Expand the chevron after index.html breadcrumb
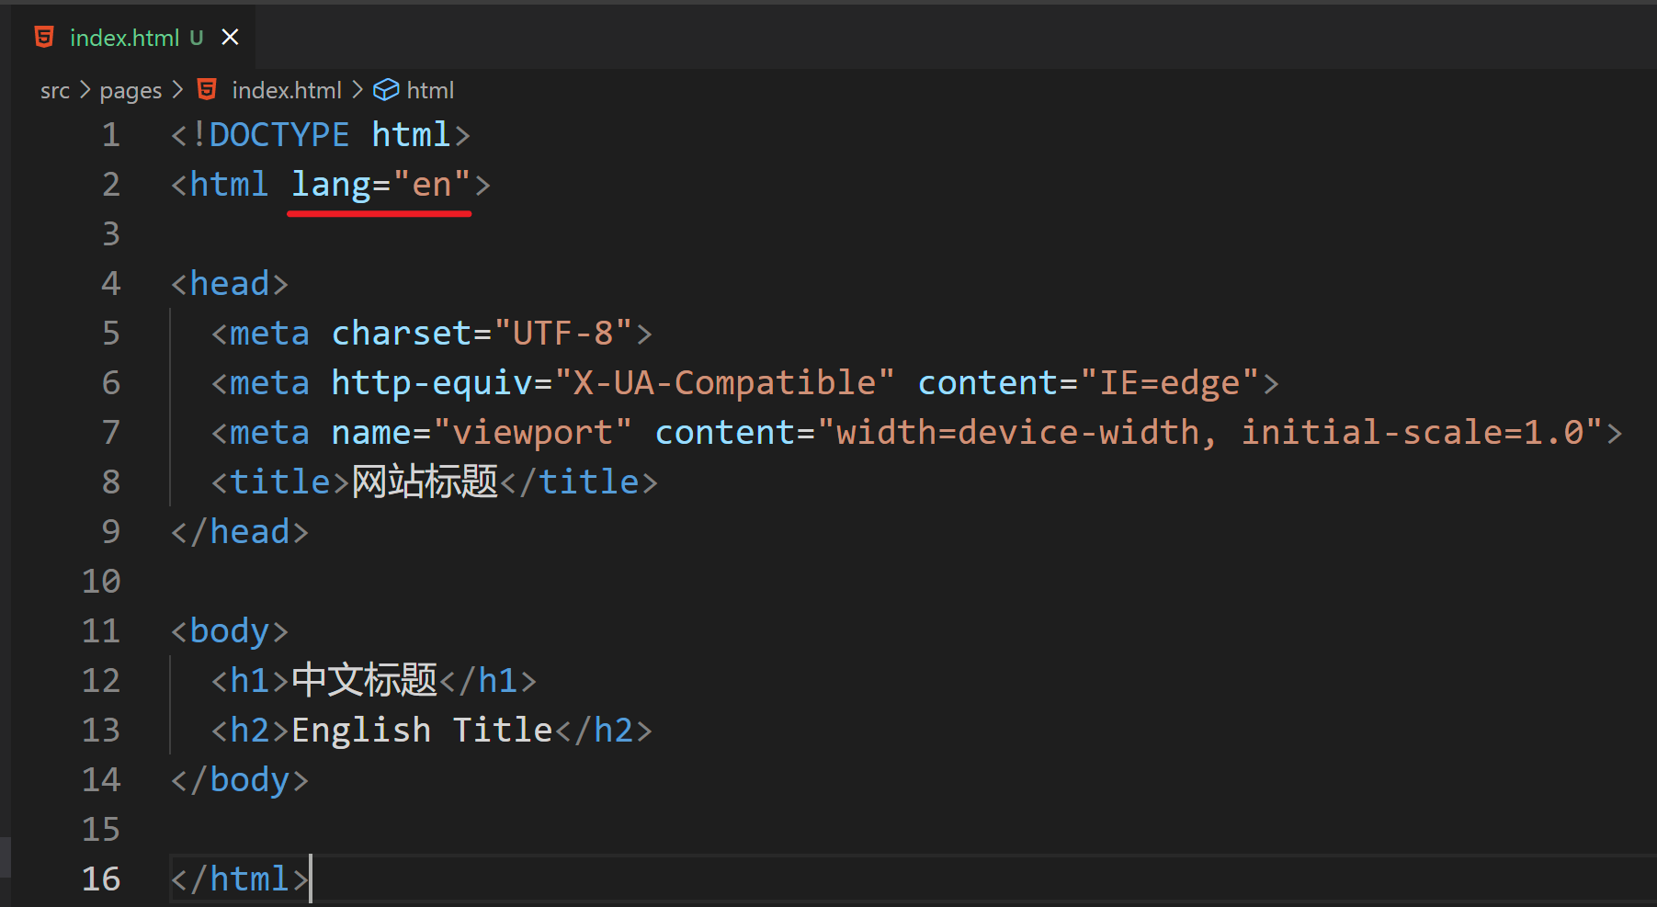 358,89
